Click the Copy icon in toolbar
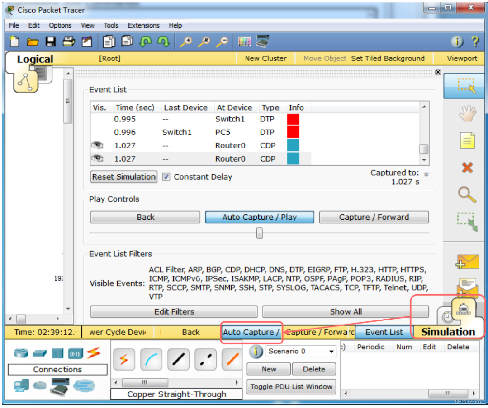 coord(109,42)
